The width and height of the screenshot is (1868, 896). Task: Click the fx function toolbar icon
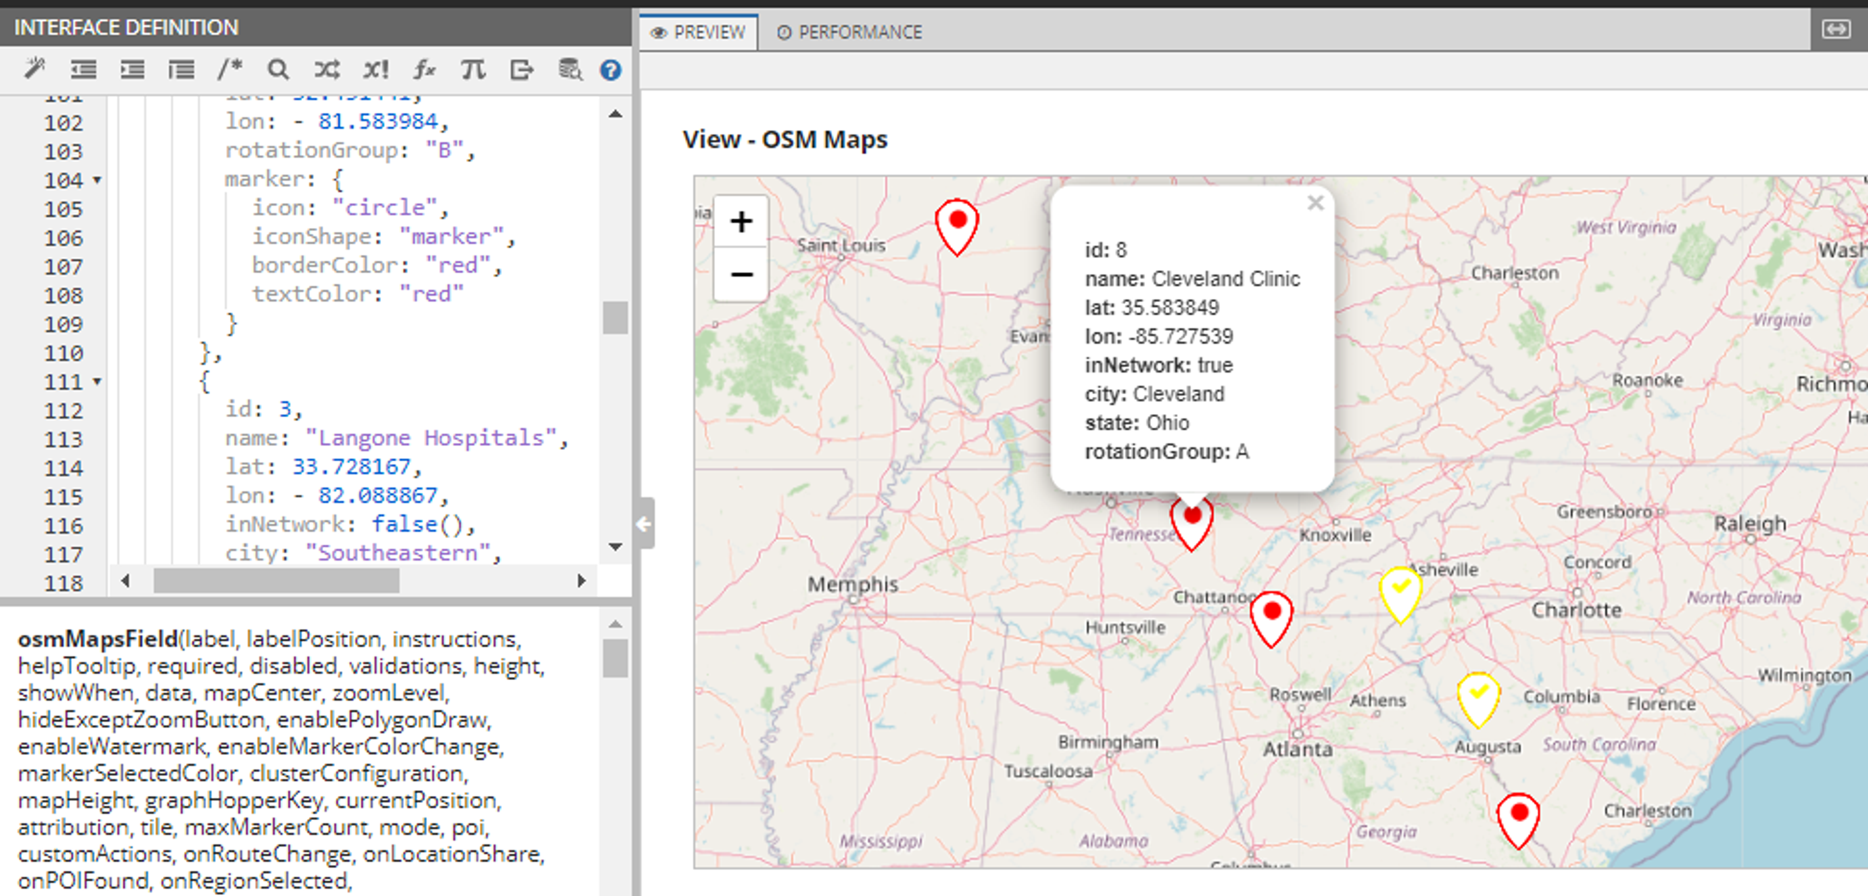pyautogui.click(x=424, y=69)
